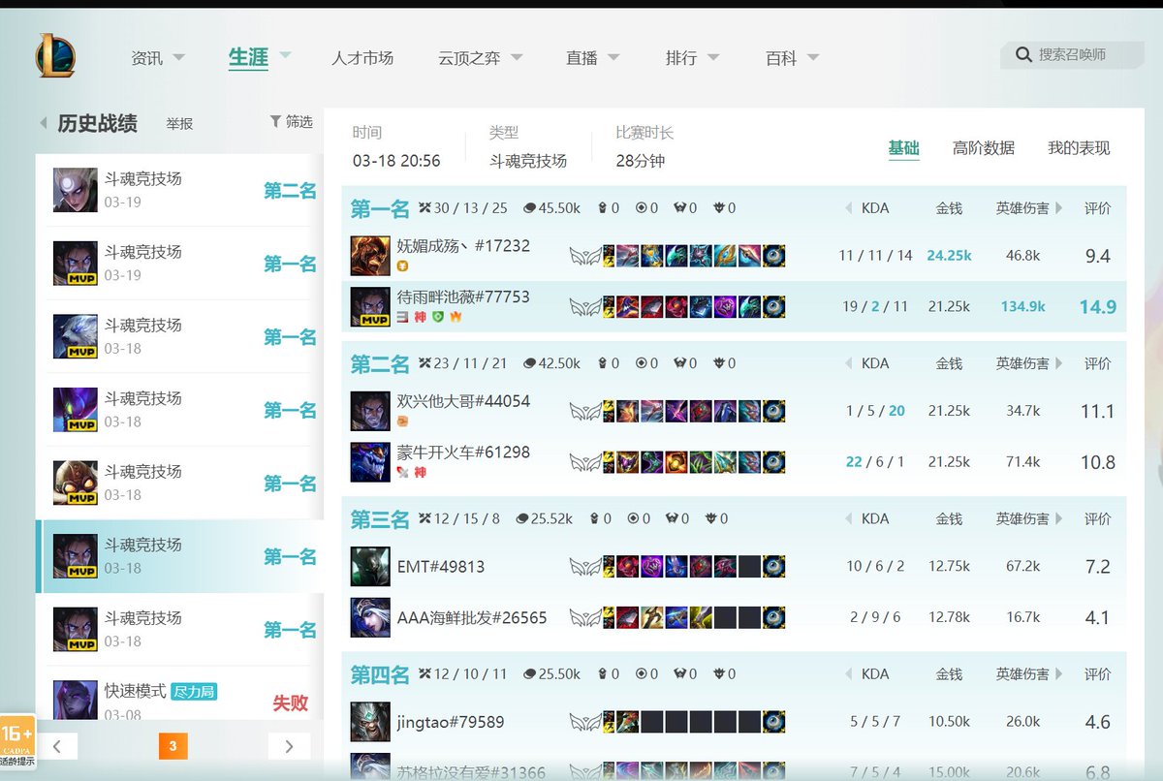Open player profile AAA海鲜批发#26565
1163x781 pixels.
[x=472, y=617]
